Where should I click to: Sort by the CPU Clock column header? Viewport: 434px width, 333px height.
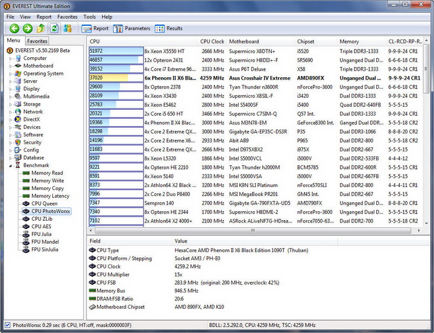point(212,42)
